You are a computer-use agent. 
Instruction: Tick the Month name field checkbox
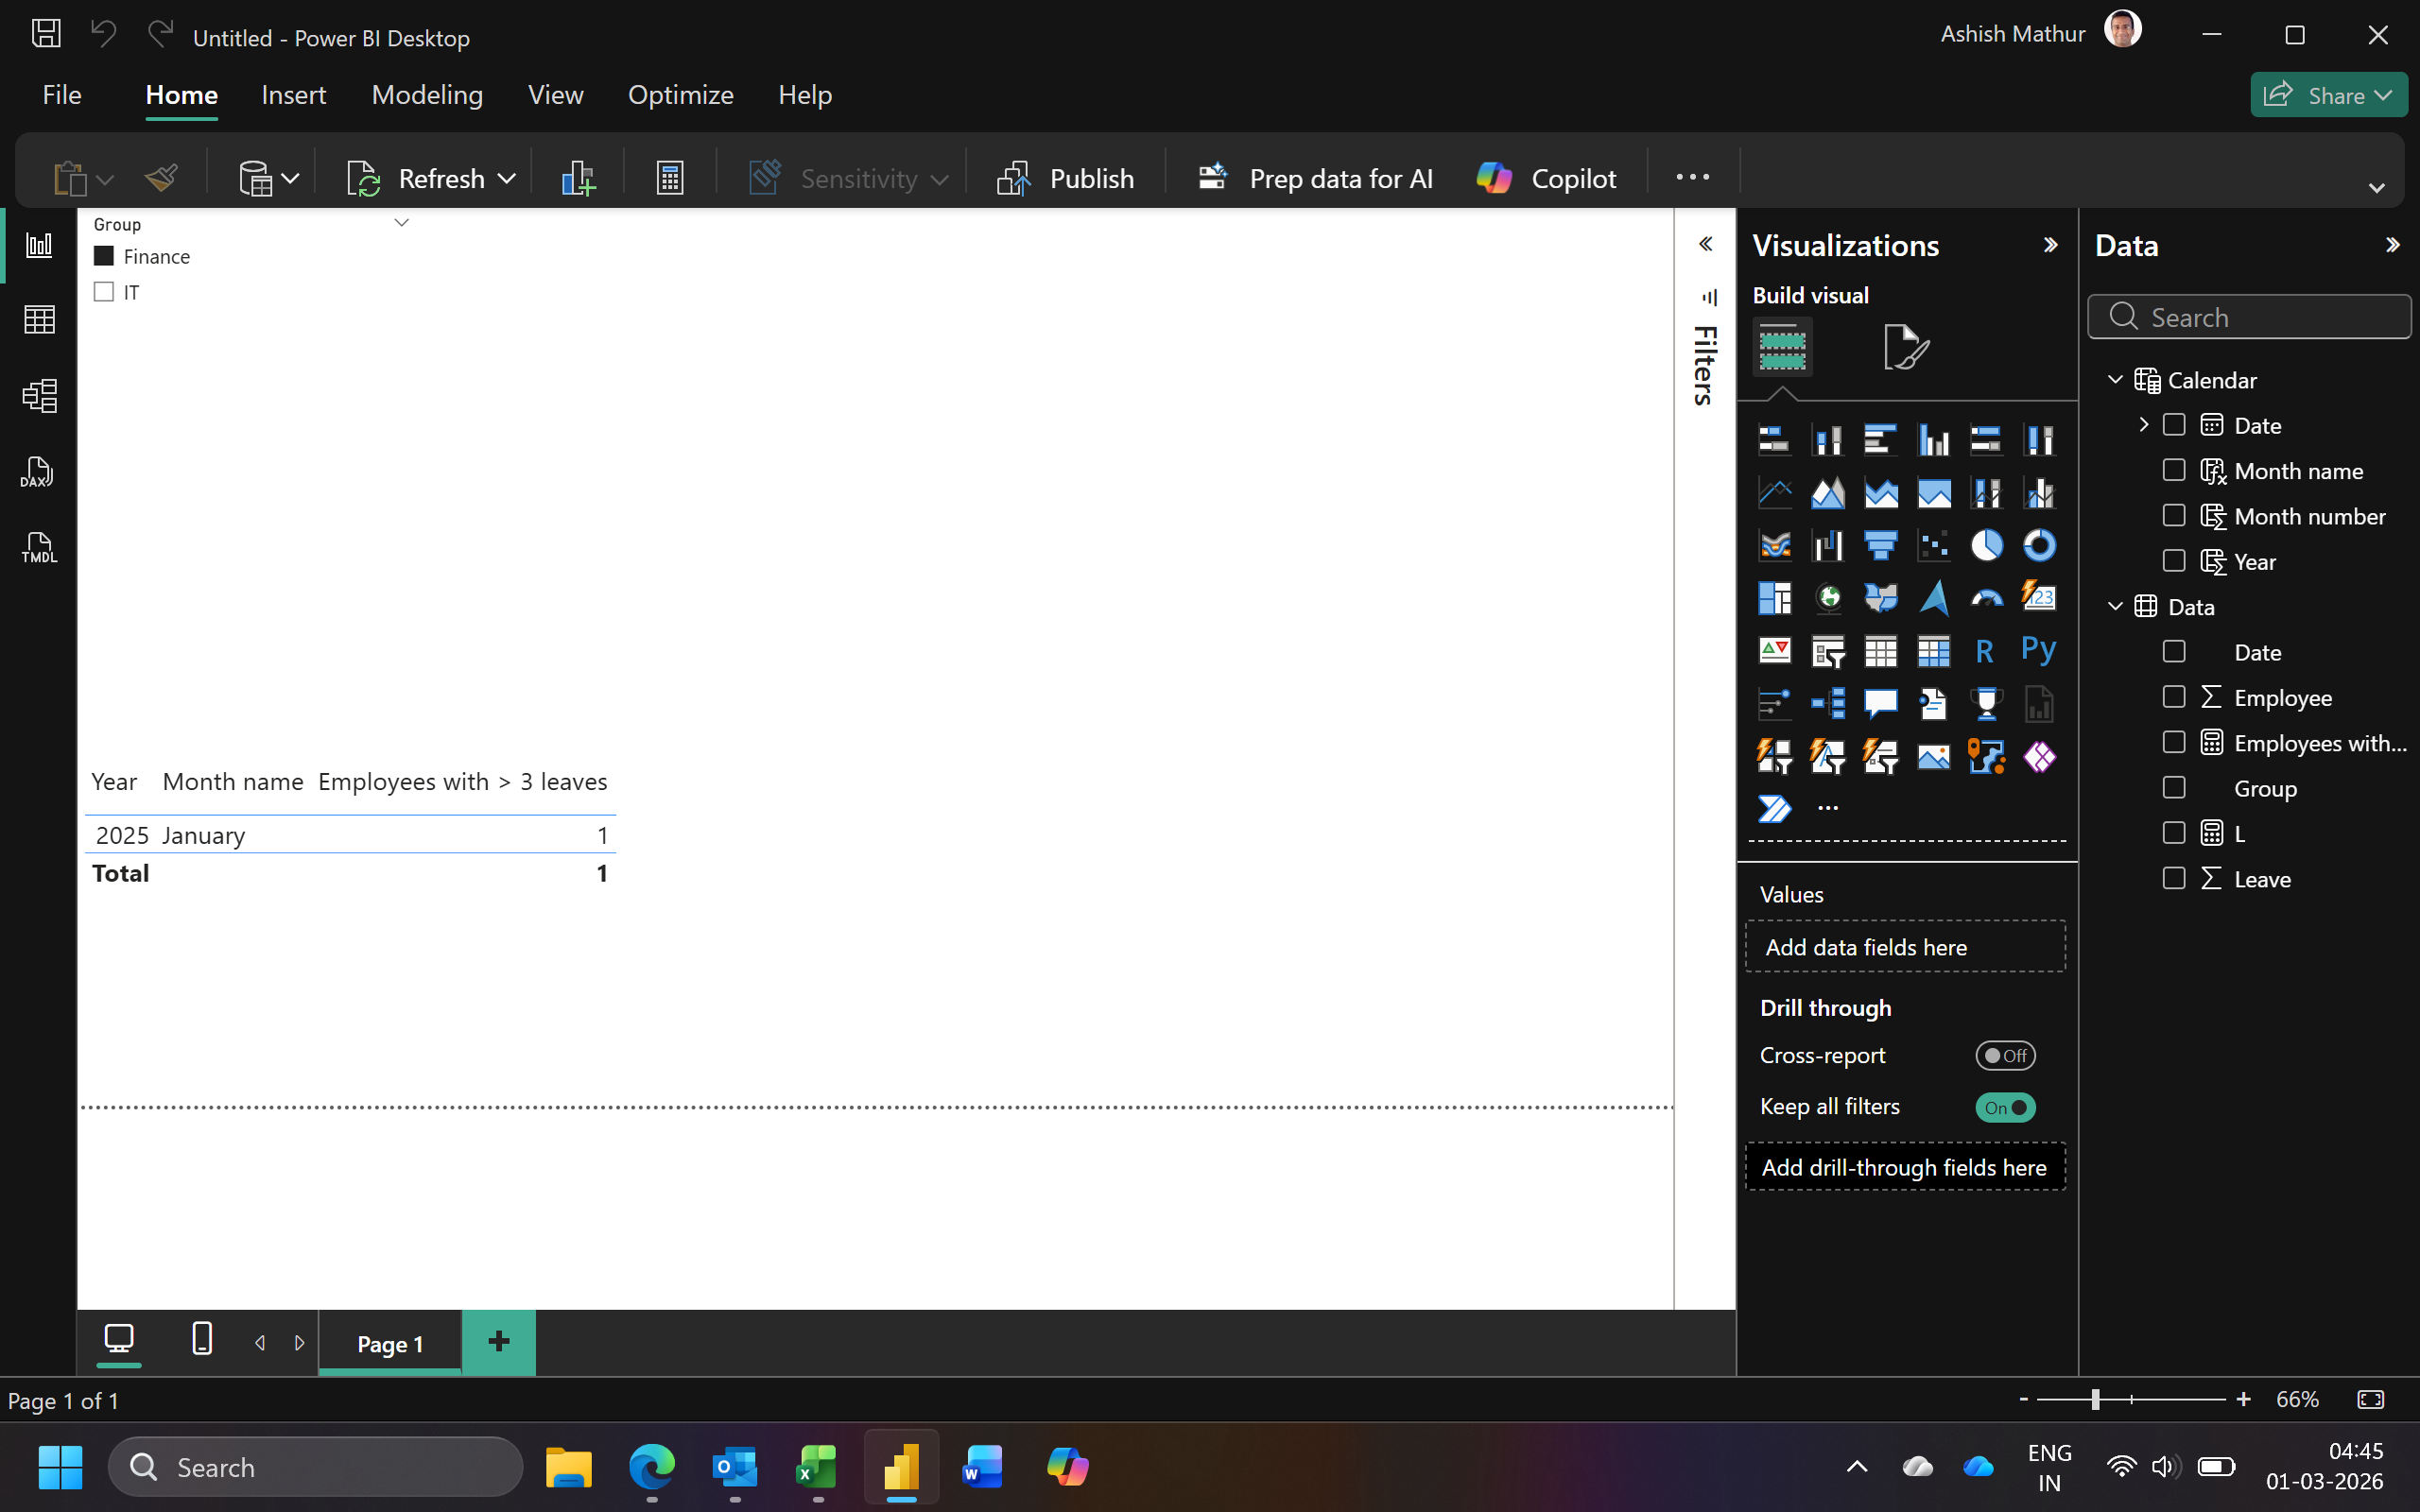coord(2174,470)
